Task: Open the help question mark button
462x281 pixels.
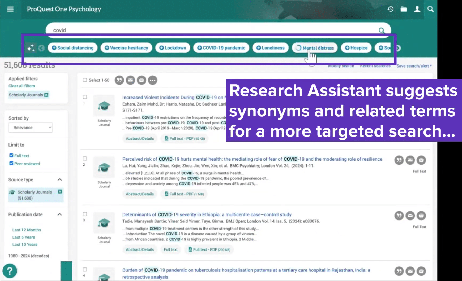Action: coord(10,271)
